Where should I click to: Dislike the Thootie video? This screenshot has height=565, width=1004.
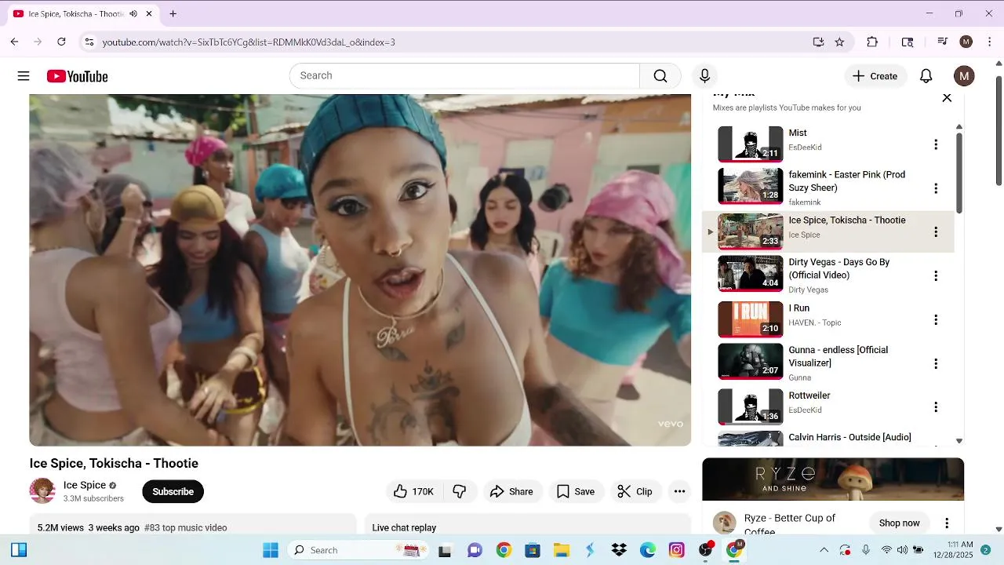click(460, 491)
